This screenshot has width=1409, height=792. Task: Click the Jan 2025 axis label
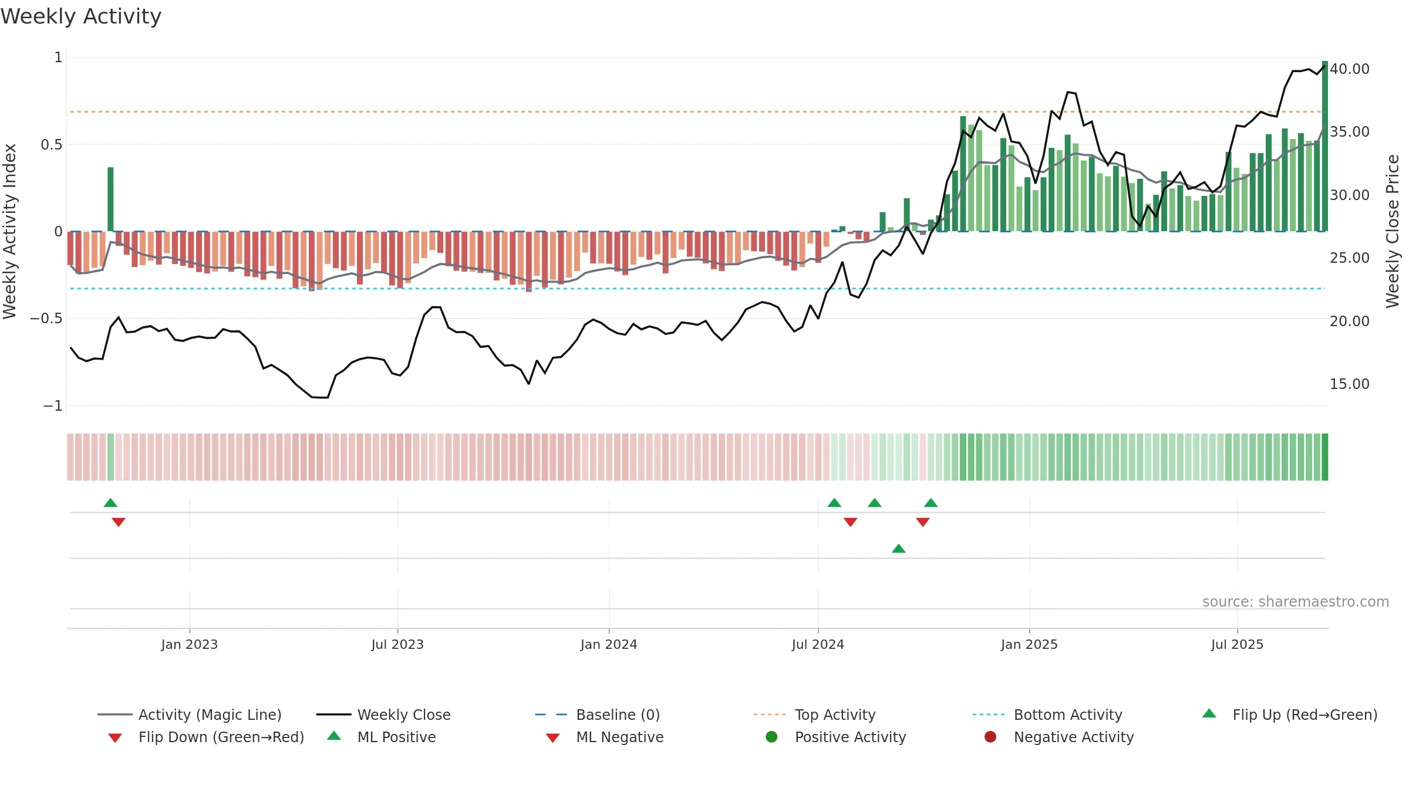(x=1029, y=644)
